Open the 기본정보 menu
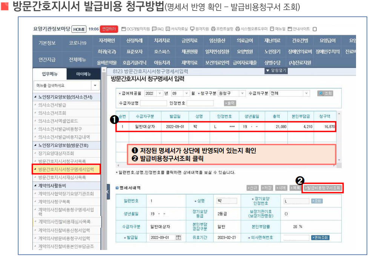 (47, 43)
